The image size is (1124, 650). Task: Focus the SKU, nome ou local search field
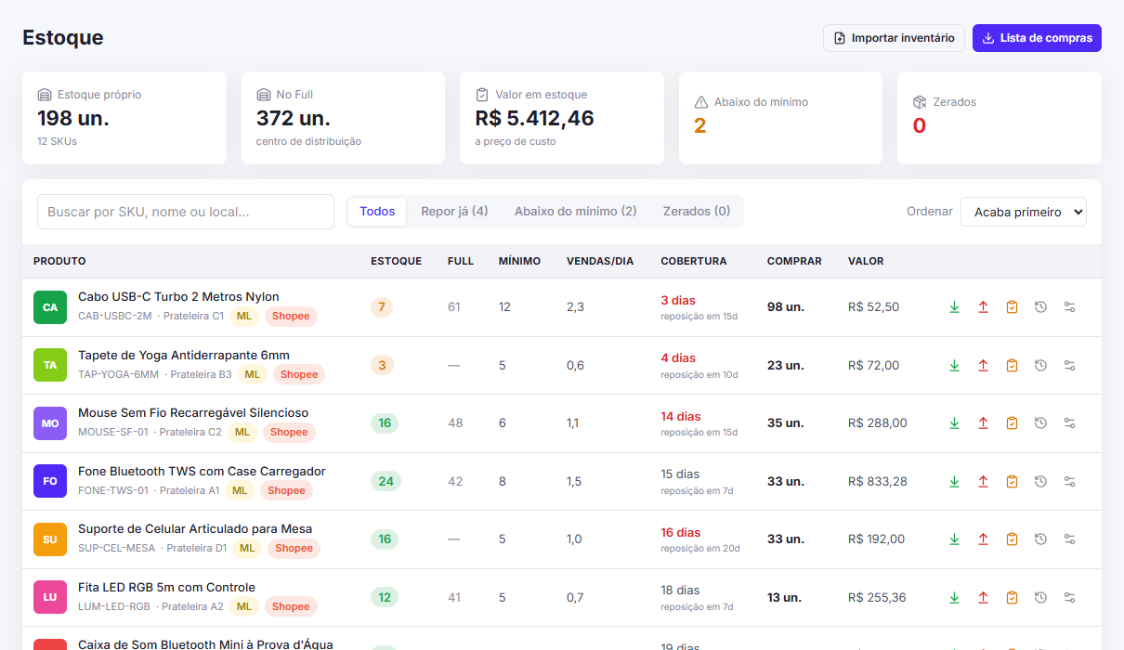186,212
